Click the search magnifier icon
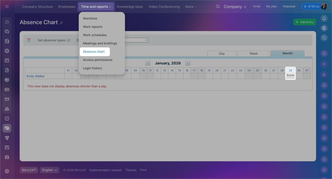 point(218,6)
